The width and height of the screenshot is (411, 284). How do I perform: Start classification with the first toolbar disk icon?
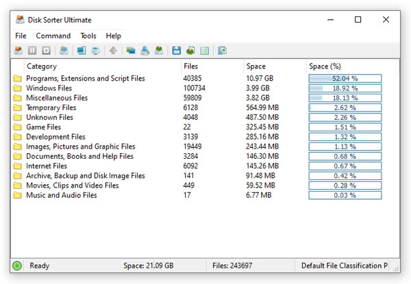18,50
